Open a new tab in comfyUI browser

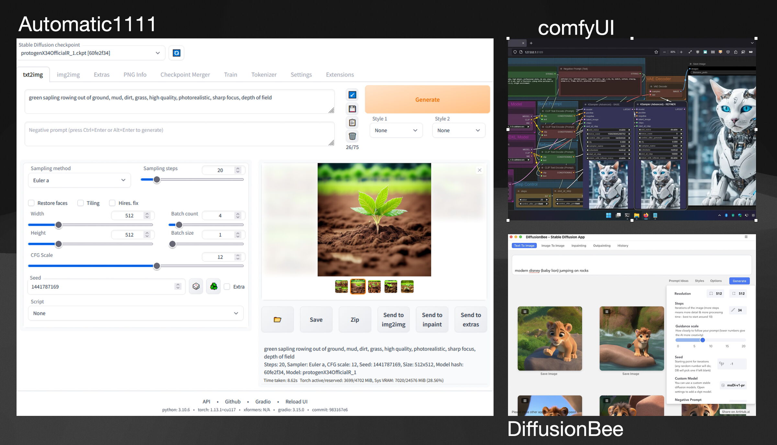click(x=531, y=43)
